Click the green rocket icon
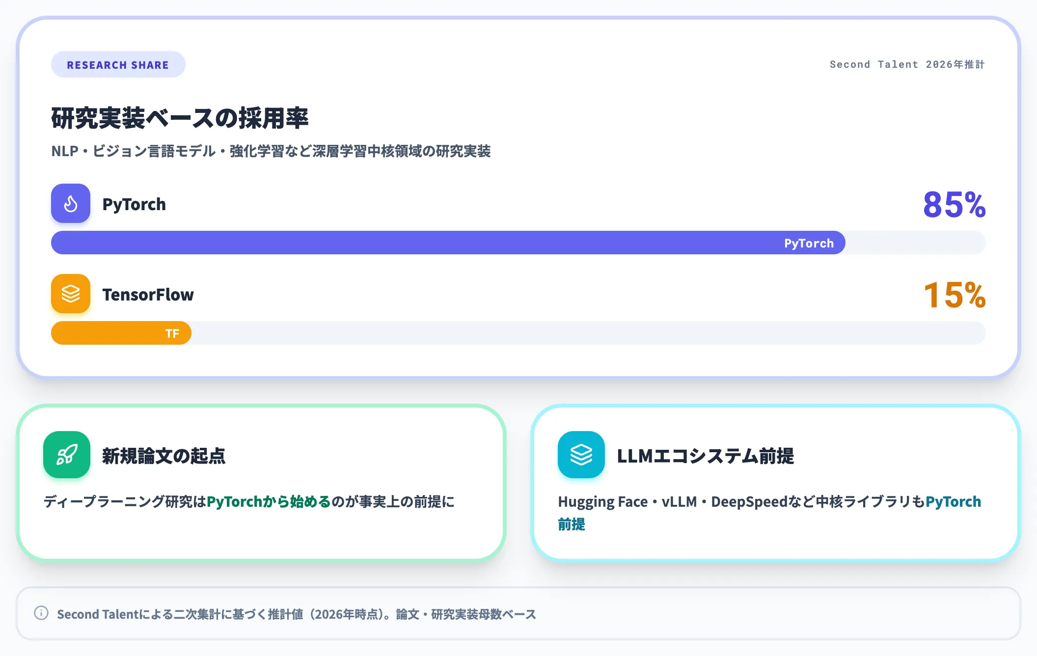The width and height of the screenshot is (1037, 656). tap(67, 455)
